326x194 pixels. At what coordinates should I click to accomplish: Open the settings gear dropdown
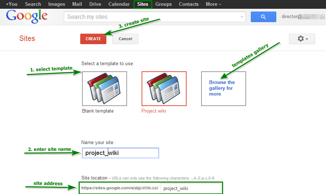click(x=302, y=39)
